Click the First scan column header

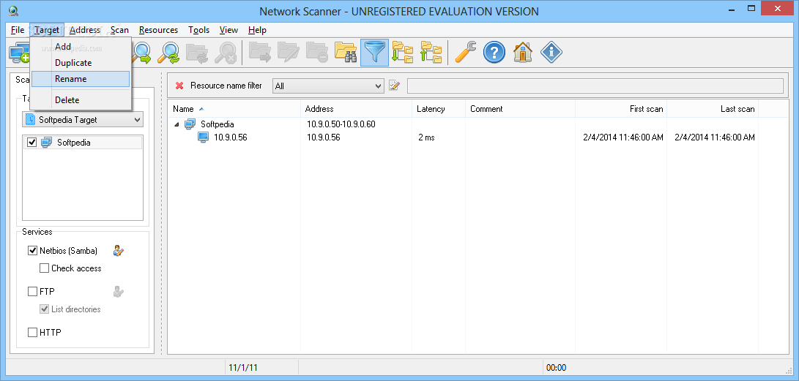pyautogui.click(x=621, y=109)
